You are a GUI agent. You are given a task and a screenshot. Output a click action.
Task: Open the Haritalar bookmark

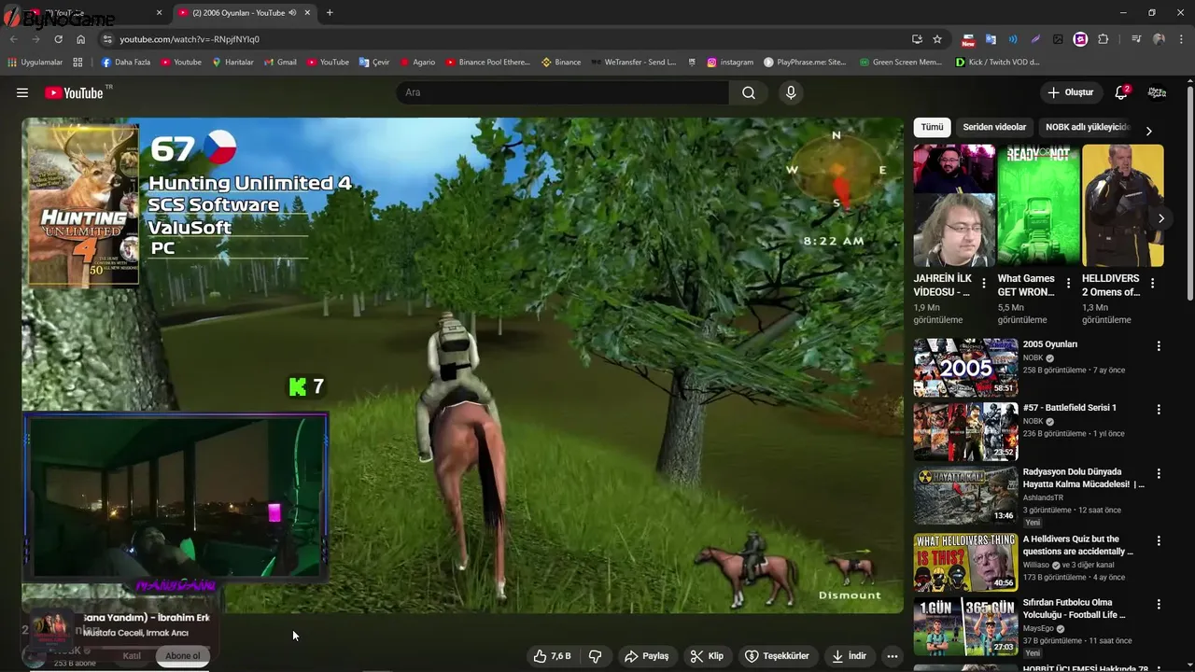click(x=232, y=63)
